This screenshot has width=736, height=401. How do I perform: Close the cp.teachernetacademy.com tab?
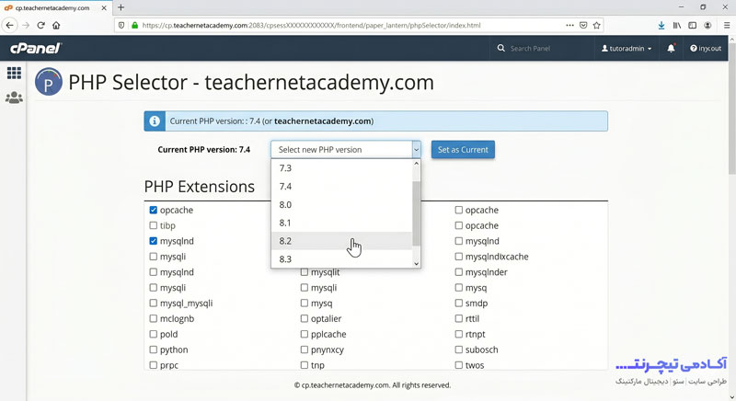(104, 8)
